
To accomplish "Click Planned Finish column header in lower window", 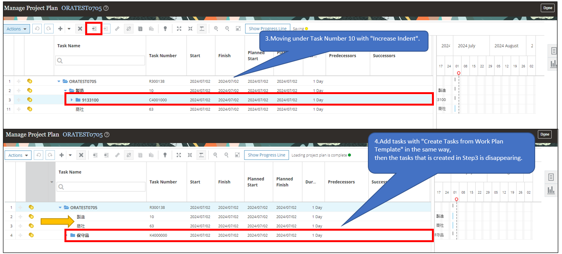I will (285, 182).
